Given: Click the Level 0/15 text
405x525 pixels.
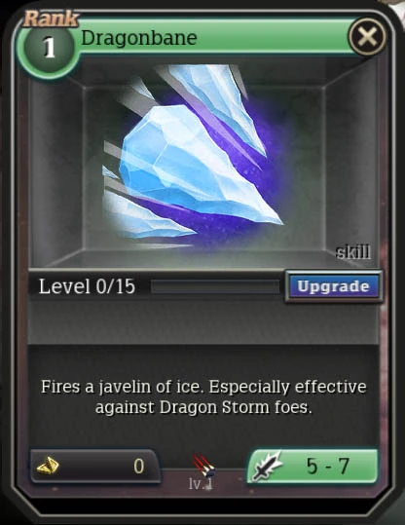Looking at the screenshot, I should 87,286.
